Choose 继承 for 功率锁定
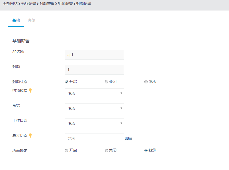Screen dimensions: 229x170 coord(146,150)
